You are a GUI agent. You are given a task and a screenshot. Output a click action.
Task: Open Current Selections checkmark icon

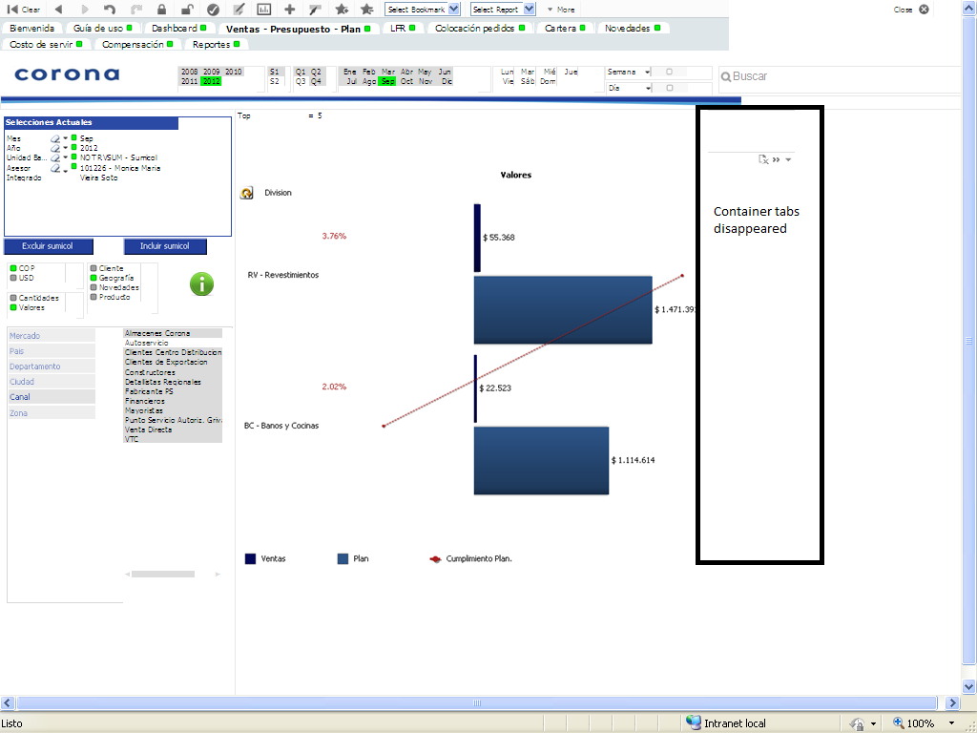point(213,10)
